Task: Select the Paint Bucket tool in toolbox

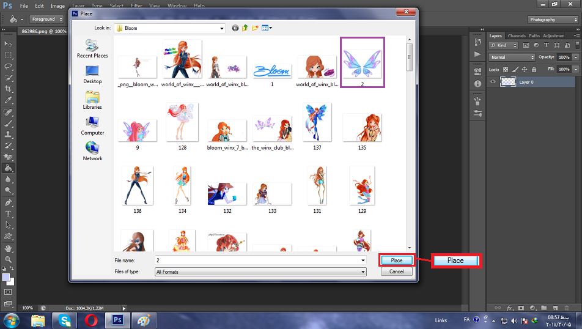Action: [x=8, y=168]
